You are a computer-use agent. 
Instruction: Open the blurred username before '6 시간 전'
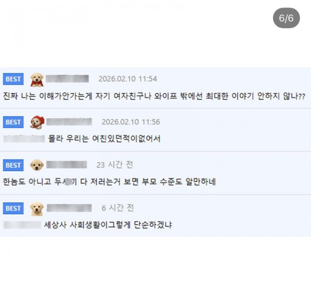pos(69,208)
